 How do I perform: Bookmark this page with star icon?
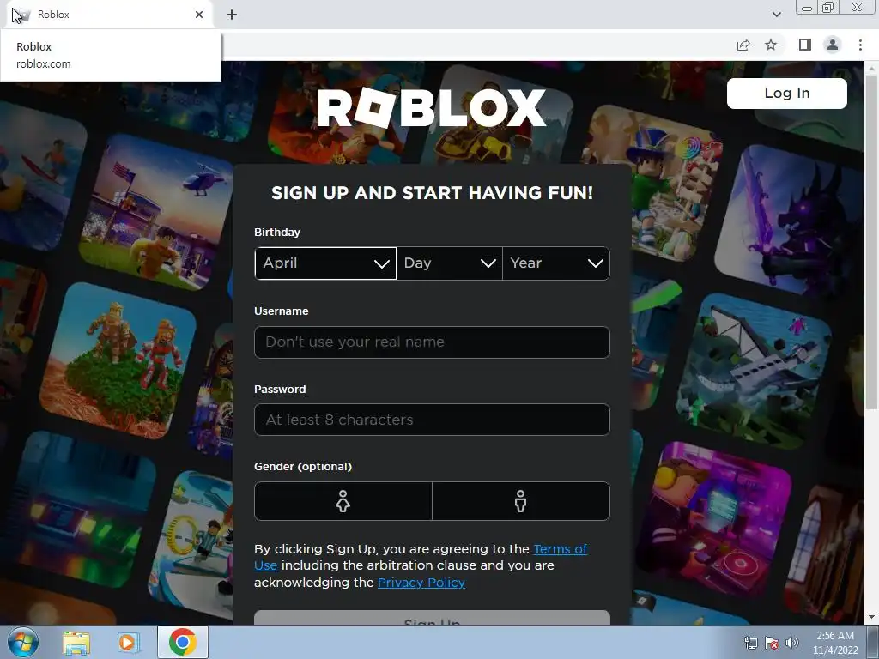(771, 45)
